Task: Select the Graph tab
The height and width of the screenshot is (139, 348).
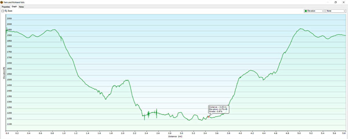Action: 14,6
